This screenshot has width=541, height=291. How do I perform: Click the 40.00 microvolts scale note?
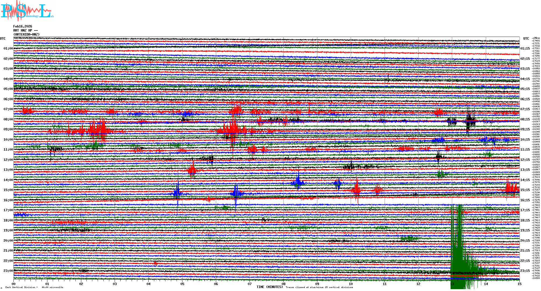tap(52, 287)
